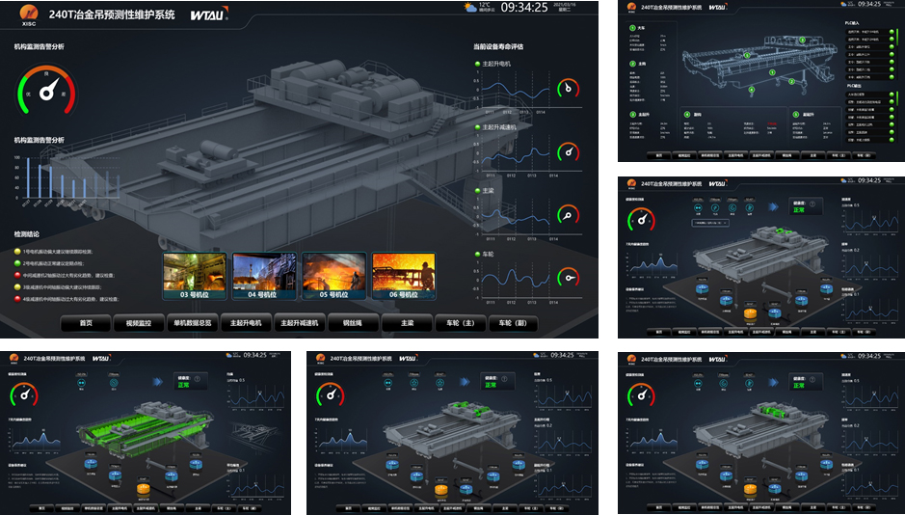Click the first 检测结论 item about 1号电机
The image size is (905, 515).
point(67,253)
